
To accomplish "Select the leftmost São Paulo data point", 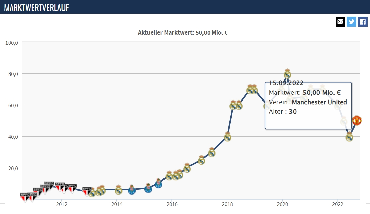I will [x=25, y=198].
